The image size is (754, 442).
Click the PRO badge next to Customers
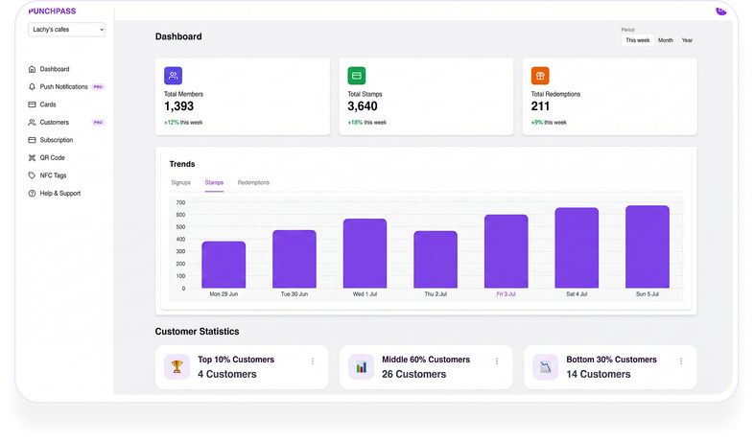point(98,123)
